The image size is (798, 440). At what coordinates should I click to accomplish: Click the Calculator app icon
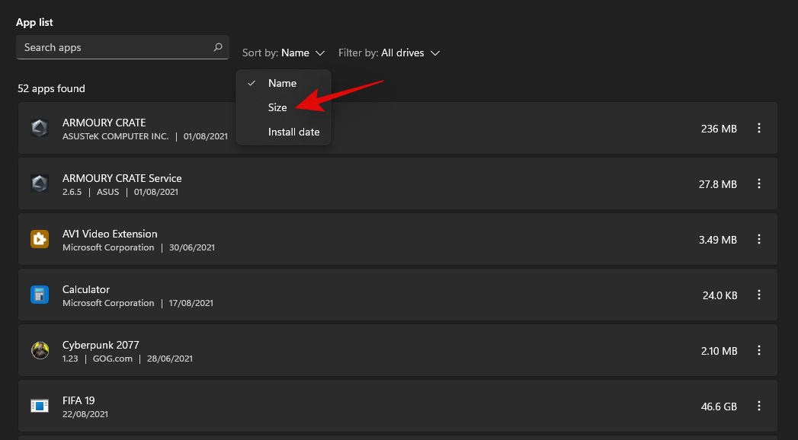pos(40,295)
